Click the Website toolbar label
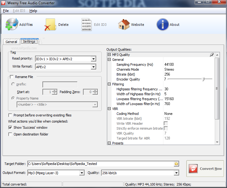This screenshot has width=227, height=188. pyautogui.click(x=138, y=25)
